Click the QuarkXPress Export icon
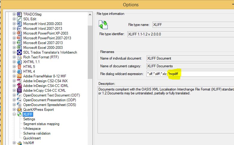 [x=19, y=110]
